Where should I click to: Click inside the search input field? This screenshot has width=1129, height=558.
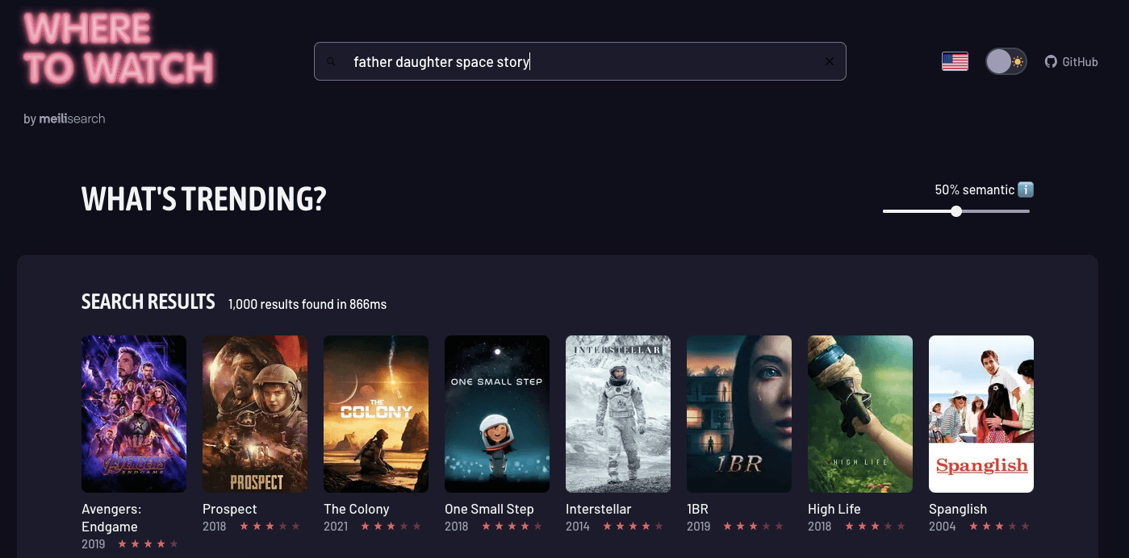(581, 62)
